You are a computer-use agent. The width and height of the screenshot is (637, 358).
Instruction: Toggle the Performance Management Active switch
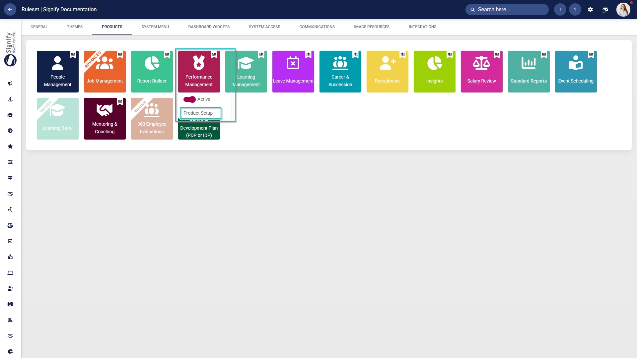pos(189,99)
